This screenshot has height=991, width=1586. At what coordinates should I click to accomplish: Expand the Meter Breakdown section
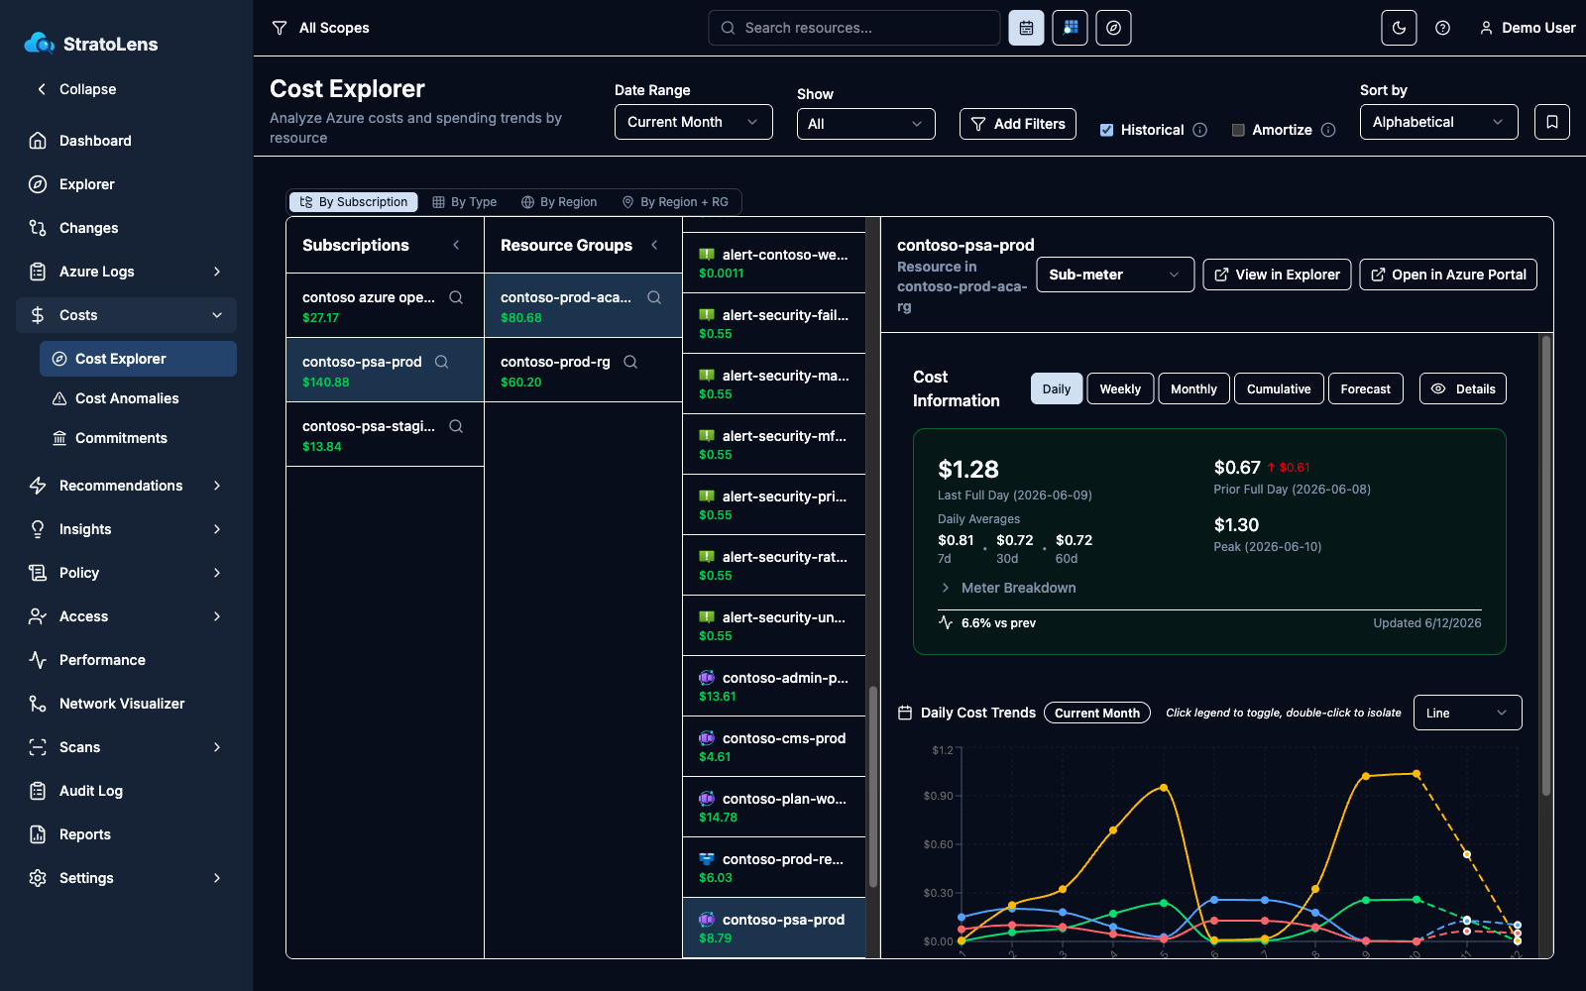tap(1008, 588)
